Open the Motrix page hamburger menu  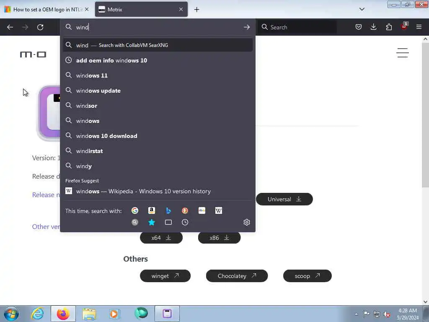[403, 52]
